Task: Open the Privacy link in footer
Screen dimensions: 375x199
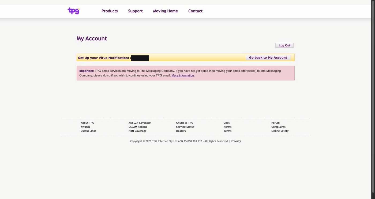Action: (236, 141)
